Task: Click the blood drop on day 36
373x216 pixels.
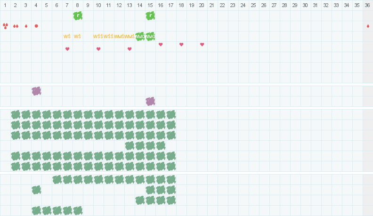Action: tap(368, 26)
